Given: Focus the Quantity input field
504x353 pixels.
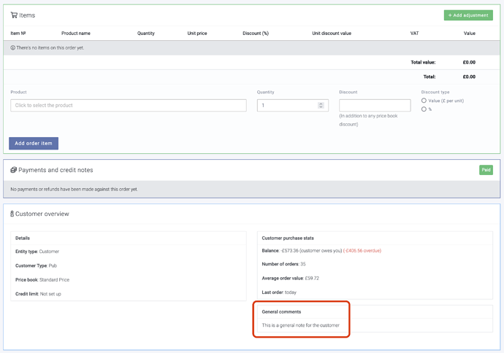Looking at the screenshot, I should [x=292, y=105].
